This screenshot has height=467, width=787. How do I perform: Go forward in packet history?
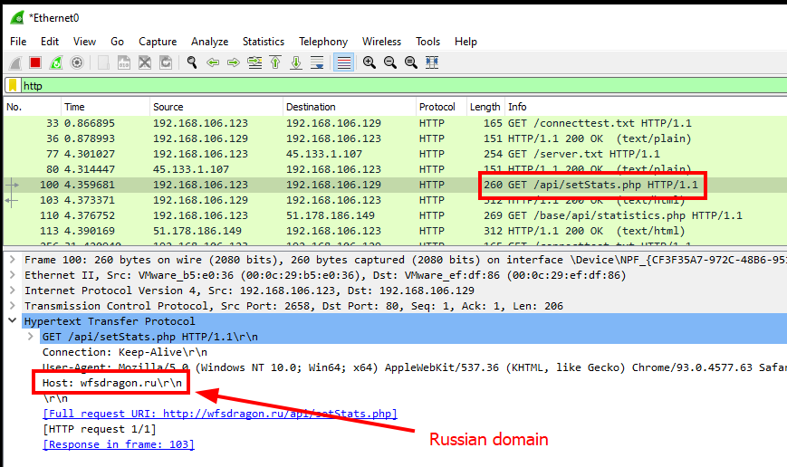click(x=234, y=62)
